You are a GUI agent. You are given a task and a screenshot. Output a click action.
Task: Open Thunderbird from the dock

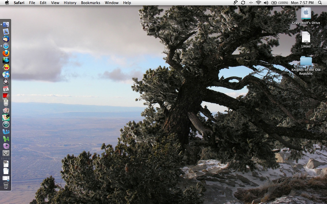point(6,39)
